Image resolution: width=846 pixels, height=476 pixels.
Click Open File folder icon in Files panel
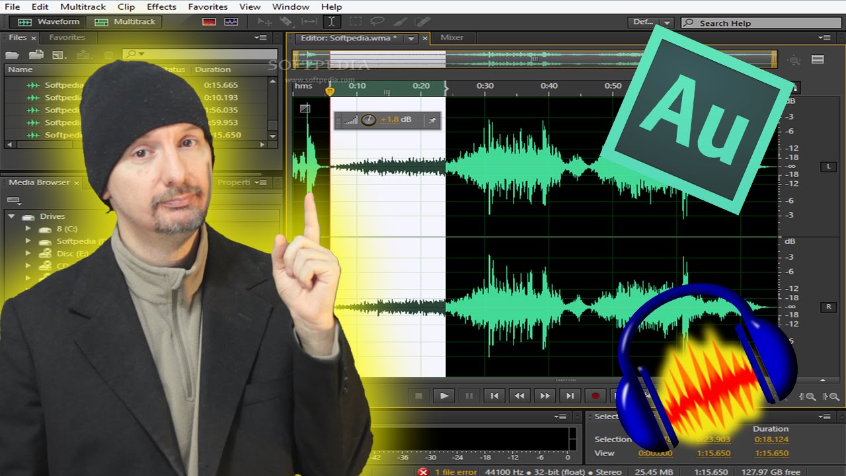point(12,54)
